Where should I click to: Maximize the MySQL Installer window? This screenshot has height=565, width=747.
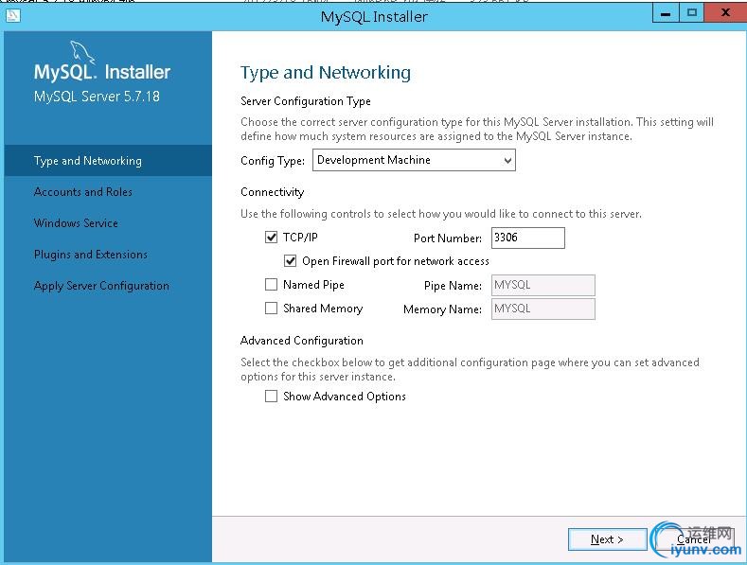[691, 13]
